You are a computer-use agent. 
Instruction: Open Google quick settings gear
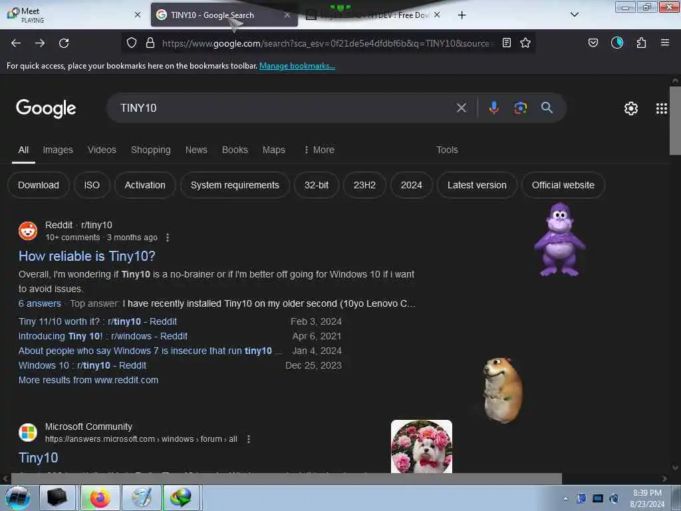tap(631, 108)
